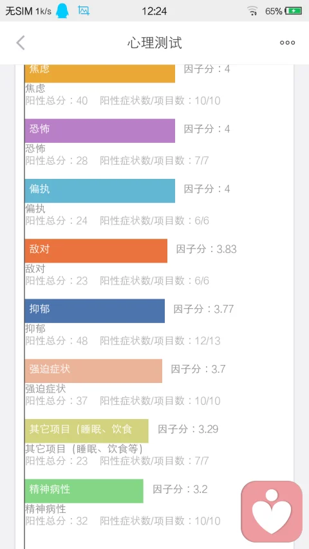
Task: Select the green 精神病性 score bar
Action: (84, 491)
